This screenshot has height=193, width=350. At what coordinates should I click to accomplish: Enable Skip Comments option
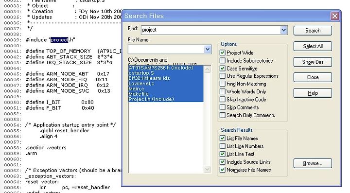click(x=222, y=107)
